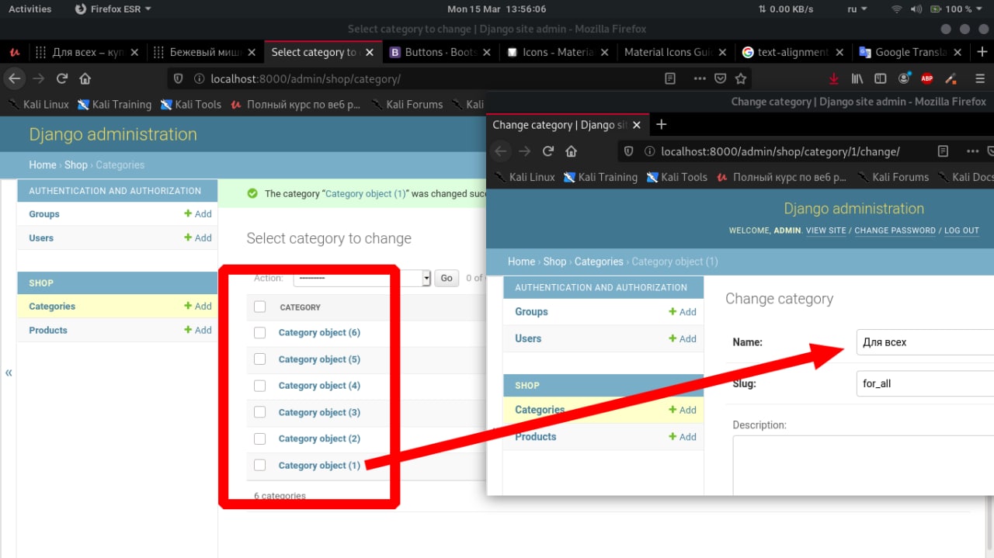
Task: Click Back arrow in the main Firefox window
Action: coord(14,78)
